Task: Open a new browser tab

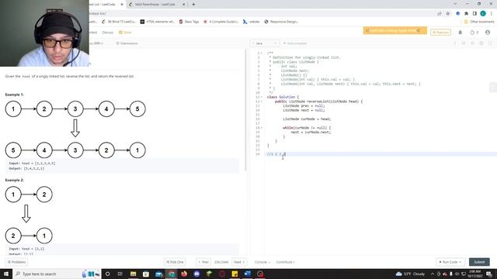Action: 193,5
